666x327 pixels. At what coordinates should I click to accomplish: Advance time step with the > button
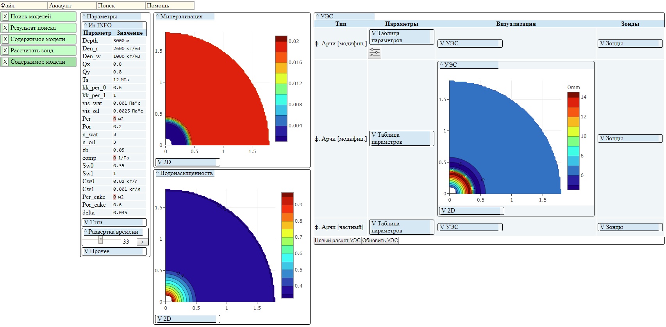click(142, 242)
